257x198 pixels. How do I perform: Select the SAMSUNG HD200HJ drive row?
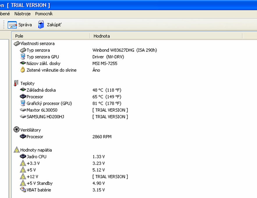[x=44, y=117]
